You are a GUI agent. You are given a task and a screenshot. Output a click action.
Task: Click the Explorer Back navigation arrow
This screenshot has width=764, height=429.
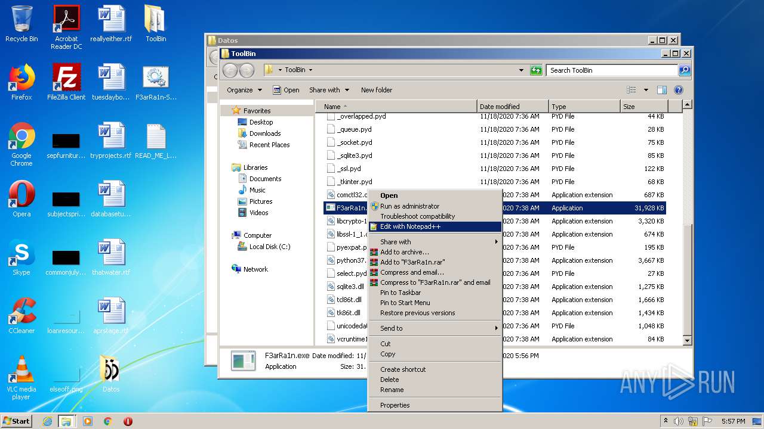click(230, 70)
